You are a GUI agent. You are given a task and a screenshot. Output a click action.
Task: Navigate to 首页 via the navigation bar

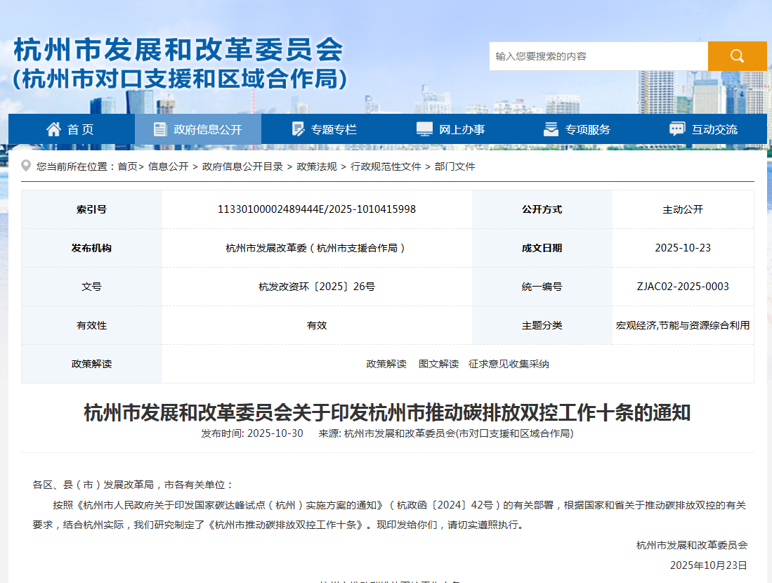[81, 129]
